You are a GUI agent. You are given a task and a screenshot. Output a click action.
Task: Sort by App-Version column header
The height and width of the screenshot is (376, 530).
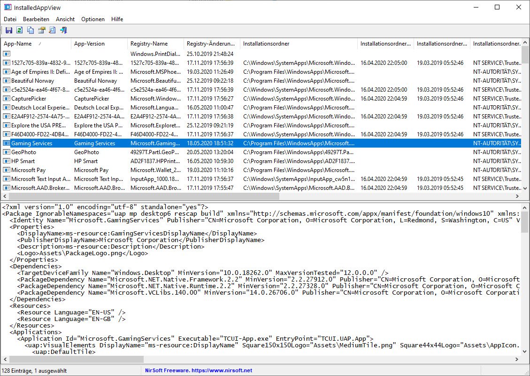click(x=89, y=44)
